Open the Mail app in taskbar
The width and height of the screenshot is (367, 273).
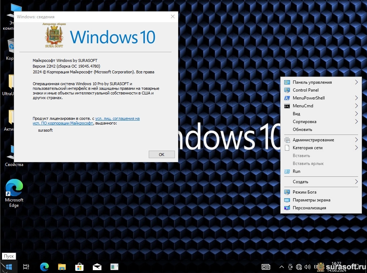click(97, 267)
